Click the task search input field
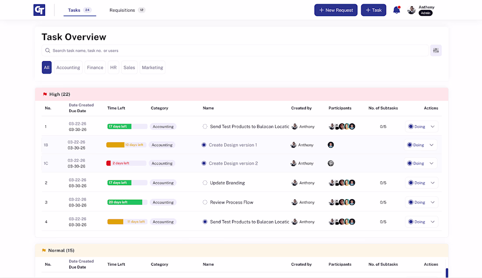The width and height of the screenshot is (482, 278). point(235,50)
